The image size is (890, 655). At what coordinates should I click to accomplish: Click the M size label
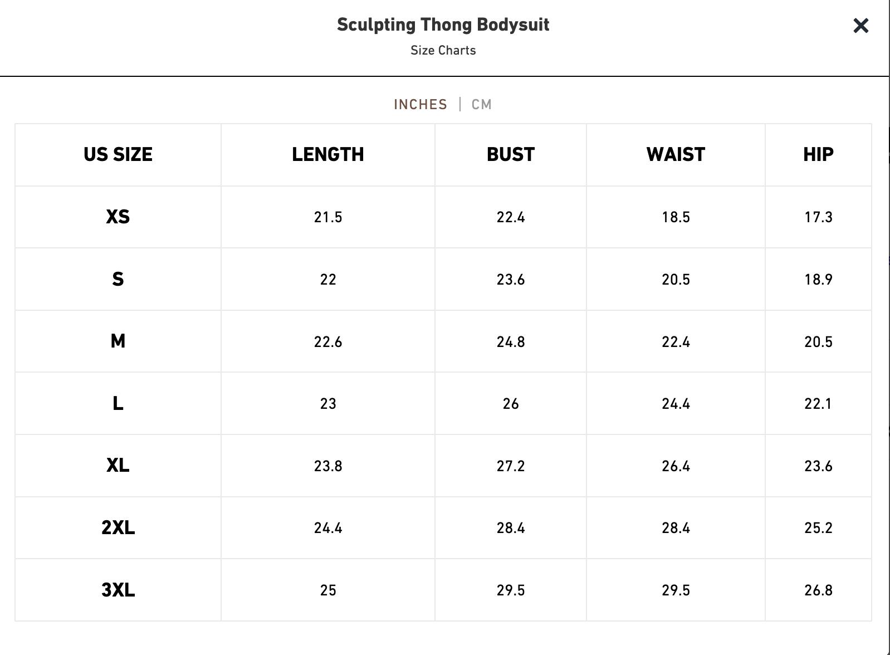point(118,341)
